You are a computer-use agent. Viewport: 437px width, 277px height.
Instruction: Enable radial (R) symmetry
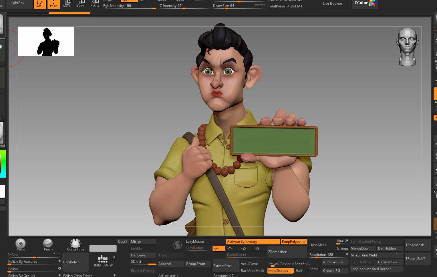(x=259, y=248)
